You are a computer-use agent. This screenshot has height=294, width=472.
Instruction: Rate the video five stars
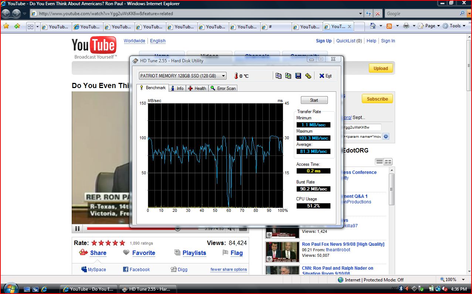122,243
